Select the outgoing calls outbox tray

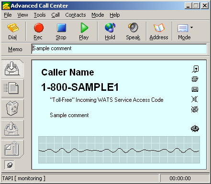pyautogui.click(x=12, y=129)
